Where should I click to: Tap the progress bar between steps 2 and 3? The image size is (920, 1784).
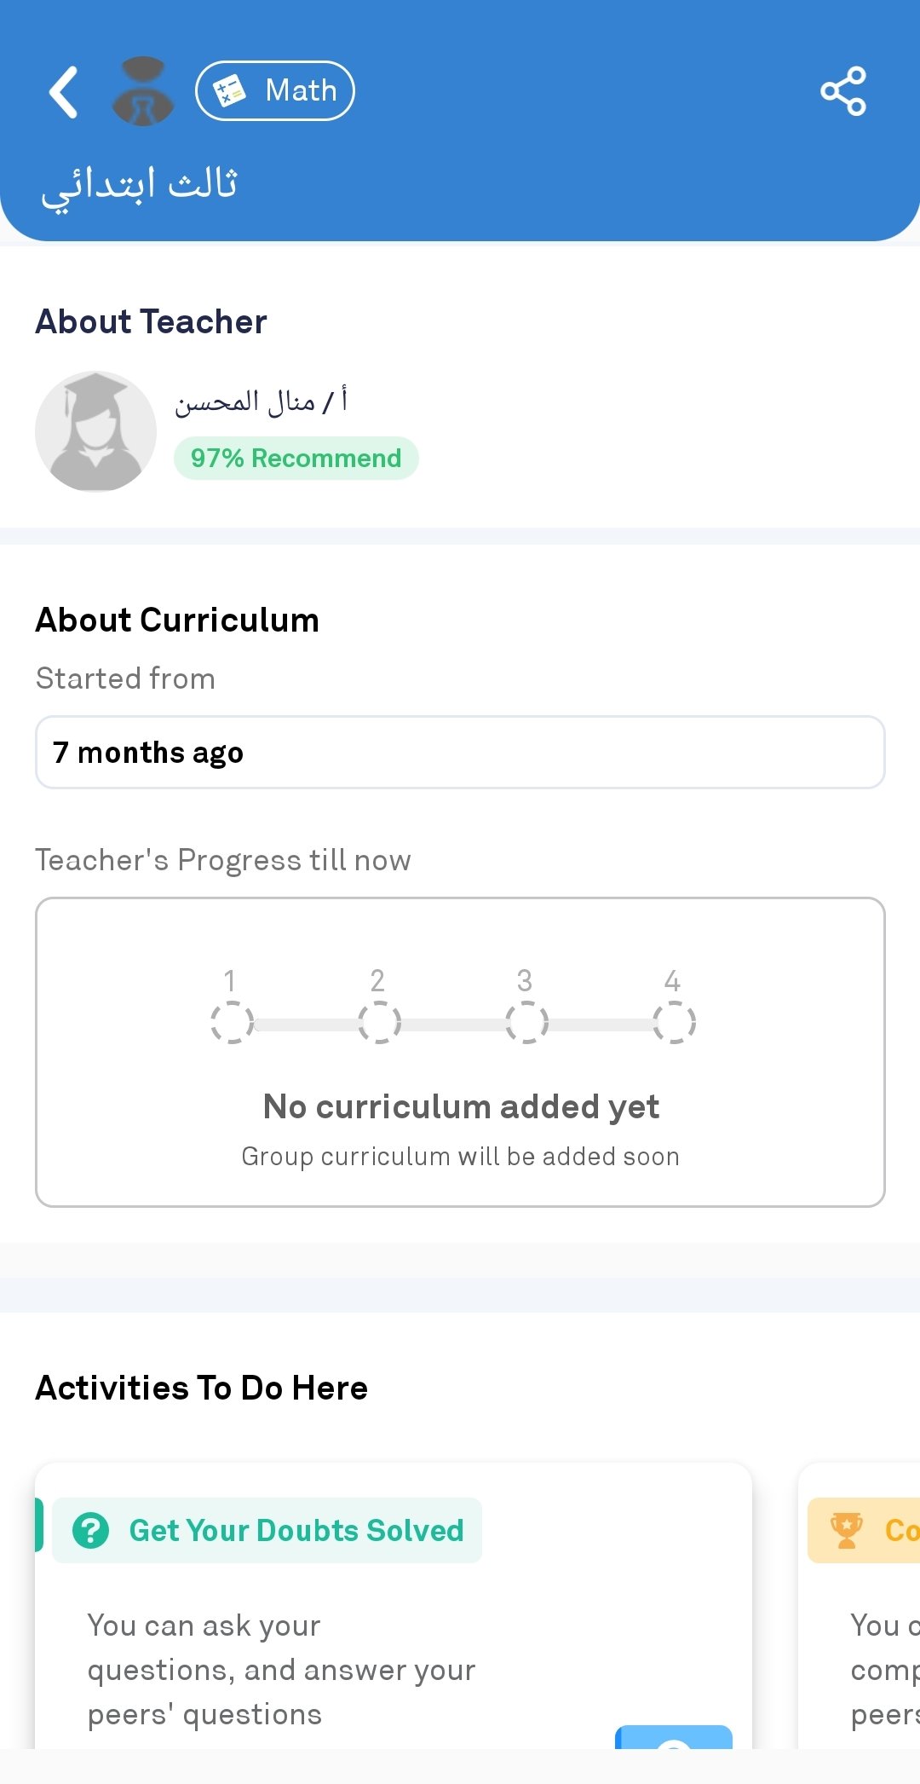(x=453, y=1025)
